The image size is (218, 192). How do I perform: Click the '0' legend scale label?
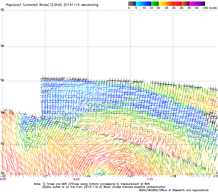click(x=129, y=8)
